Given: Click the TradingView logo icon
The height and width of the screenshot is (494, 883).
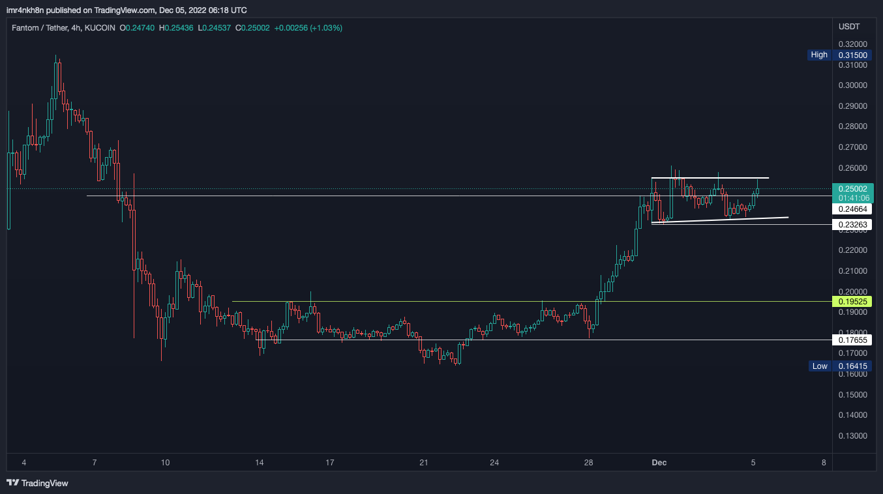Looking at the screenshot, I should [x=12, y=483].
